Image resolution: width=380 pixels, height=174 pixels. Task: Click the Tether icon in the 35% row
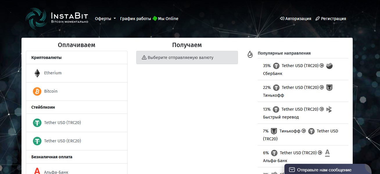[x=276, y=66]
